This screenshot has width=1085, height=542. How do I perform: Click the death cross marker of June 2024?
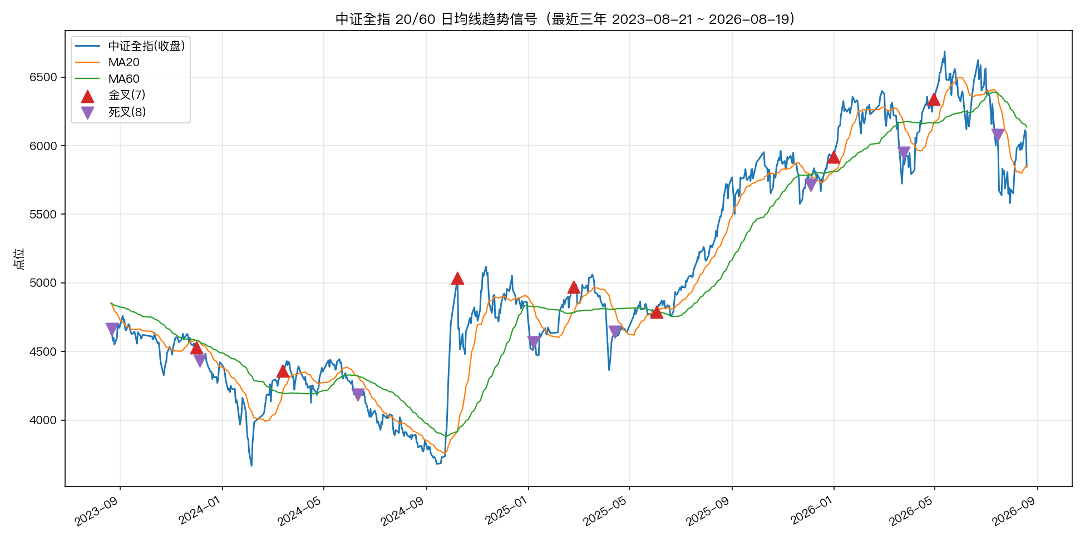[358, 395]
